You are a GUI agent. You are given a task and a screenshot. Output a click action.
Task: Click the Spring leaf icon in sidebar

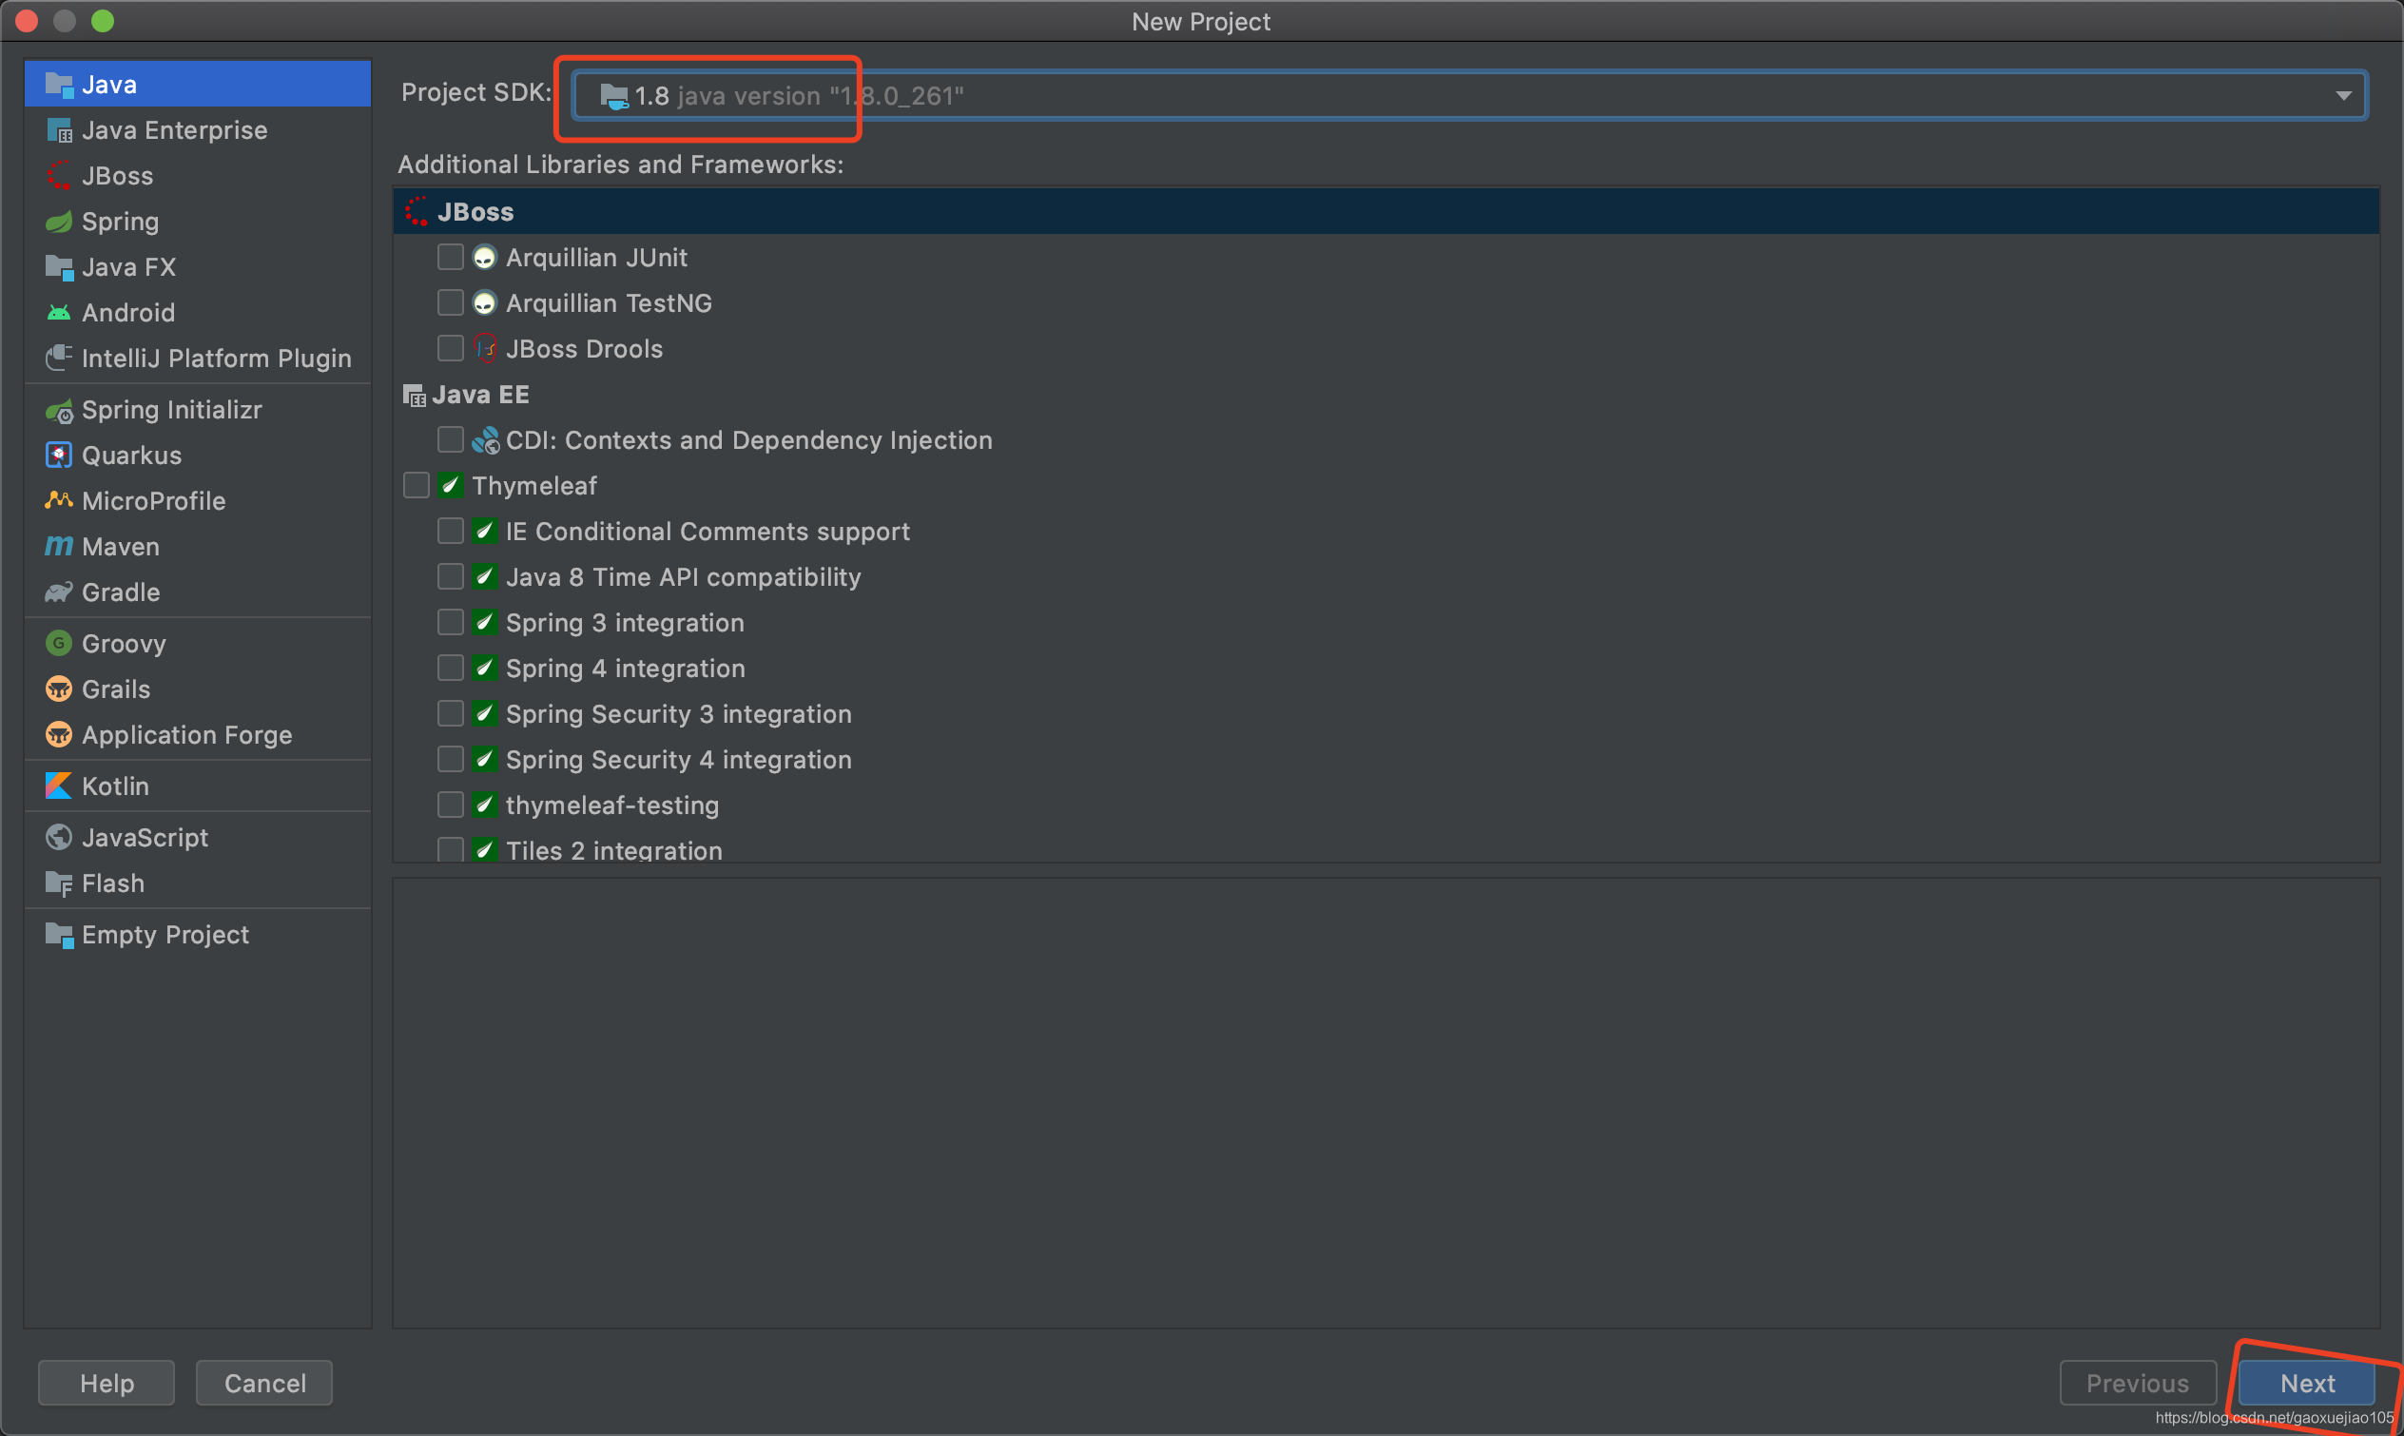59,222
